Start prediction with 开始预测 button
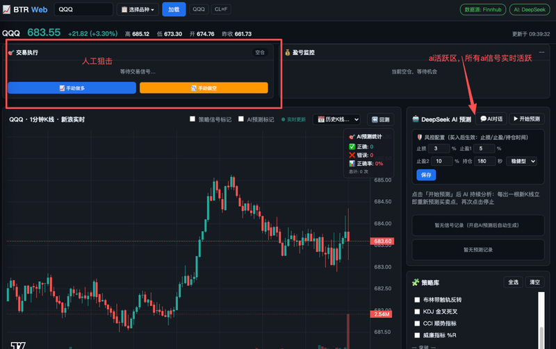The width and height of the screenshot is (556, 349). tap(527, 119)
